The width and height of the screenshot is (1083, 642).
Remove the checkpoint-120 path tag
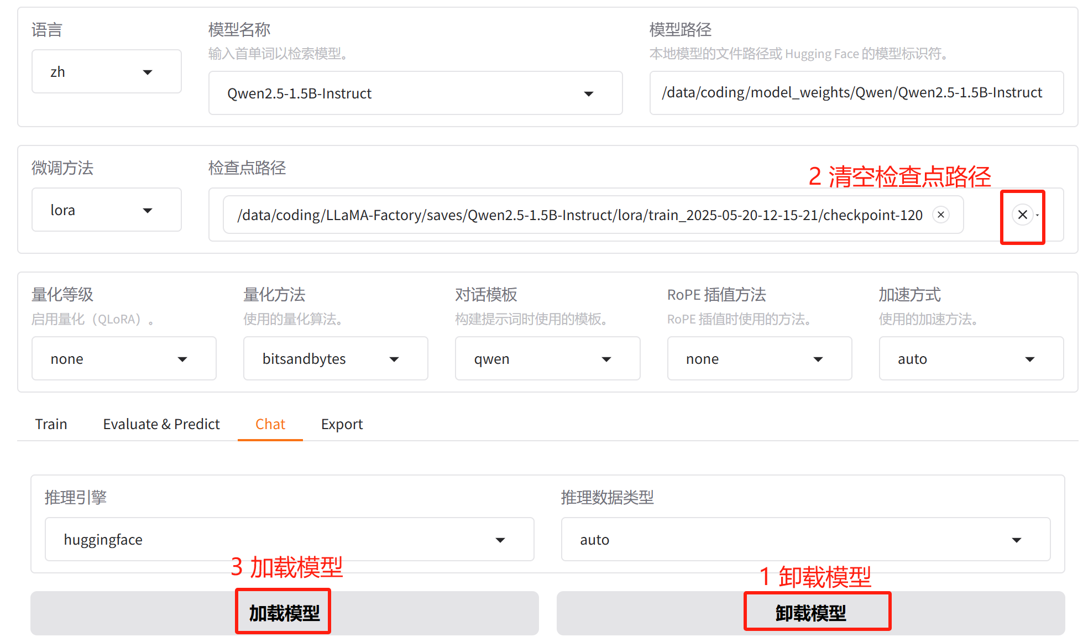[940, 215]
